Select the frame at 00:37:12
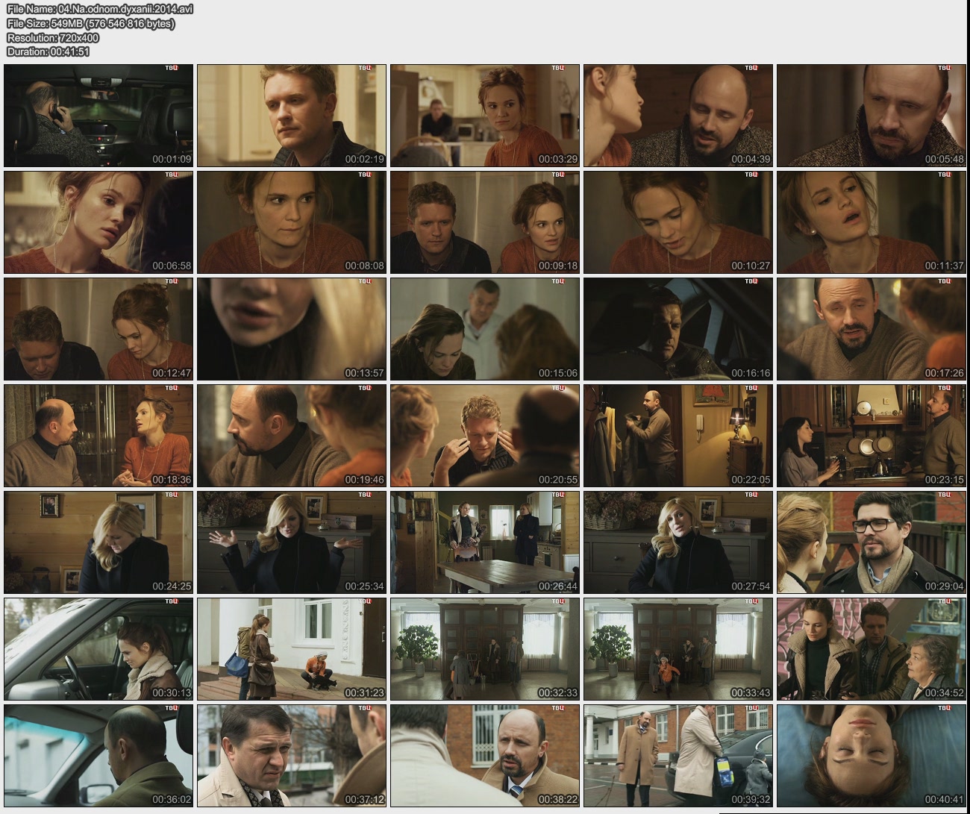The height and width of the screenshot is (814, 970). 291,756
